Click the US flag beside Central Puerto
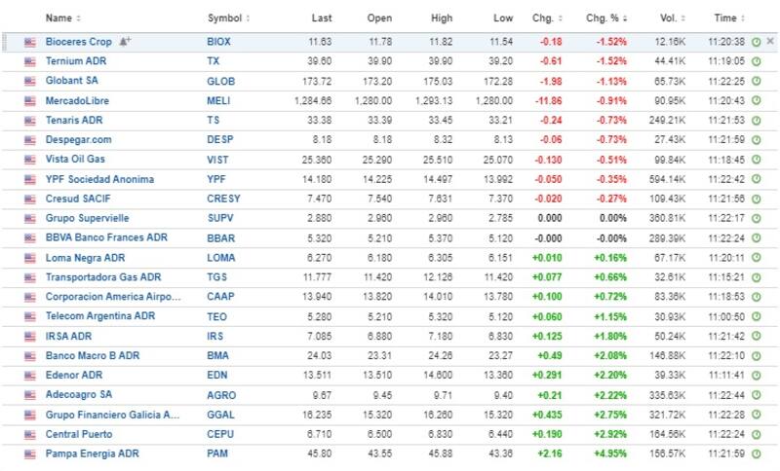 [30, 434]
